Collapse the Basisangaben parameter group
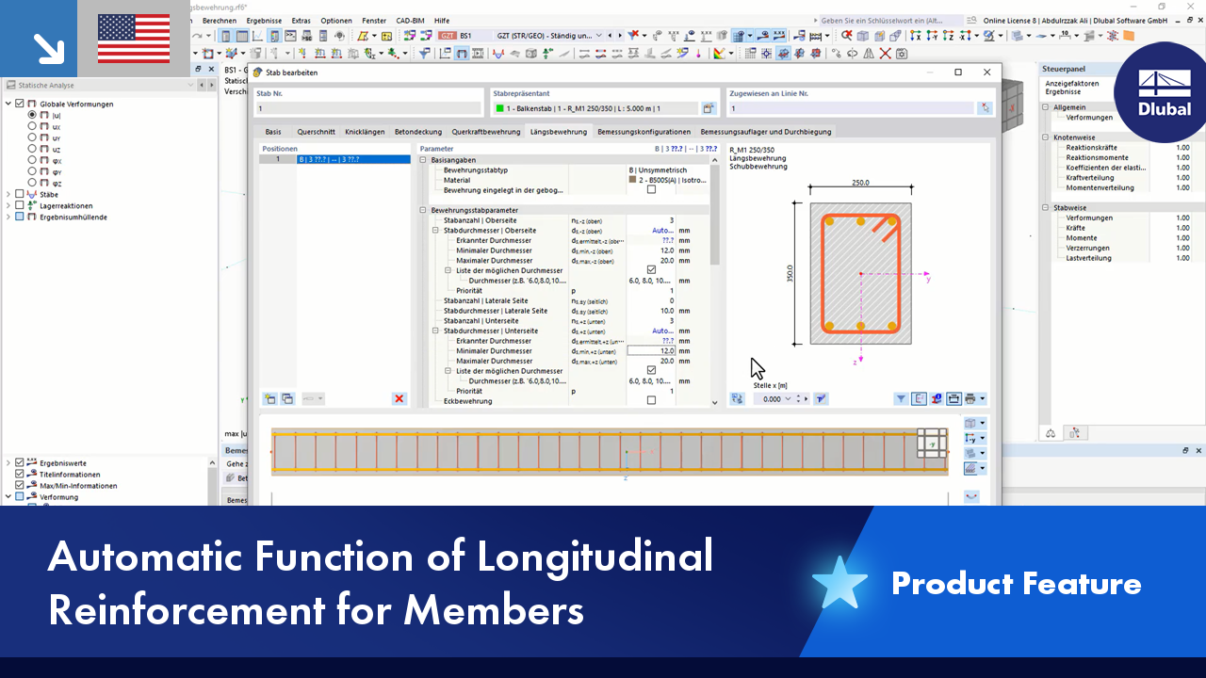This screenshot has width=1206, height=678. click(x=423, y=160)
